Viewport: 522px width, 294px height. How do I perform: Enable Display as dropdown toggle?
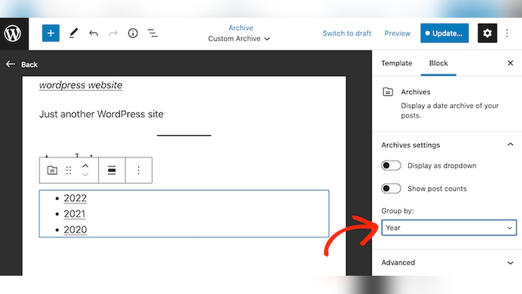391,166
